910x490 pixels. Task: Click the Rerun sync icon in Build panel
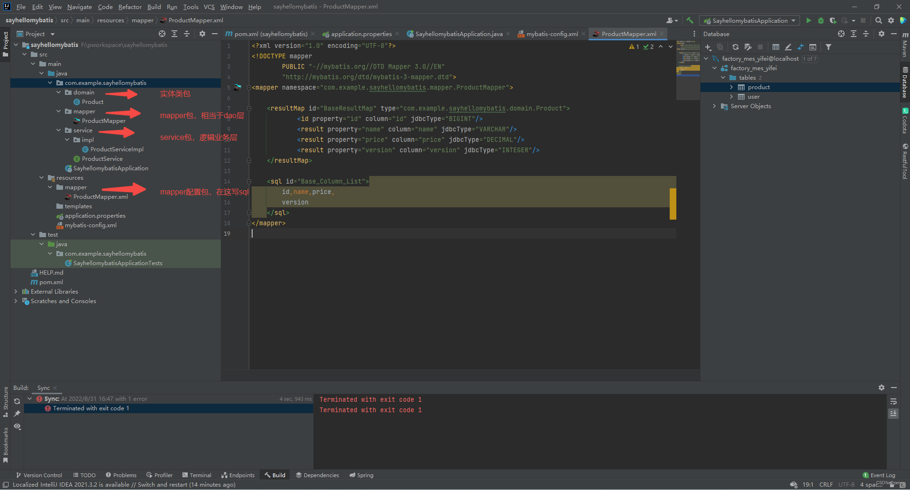[17, 401]
